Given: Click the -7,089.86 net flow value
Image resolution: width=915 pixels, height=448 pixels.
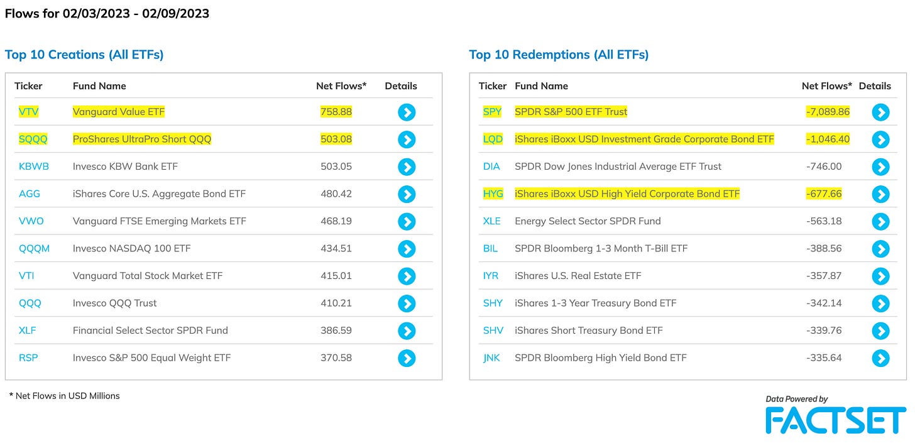Looking at the screenshot, I should point(828,112).
